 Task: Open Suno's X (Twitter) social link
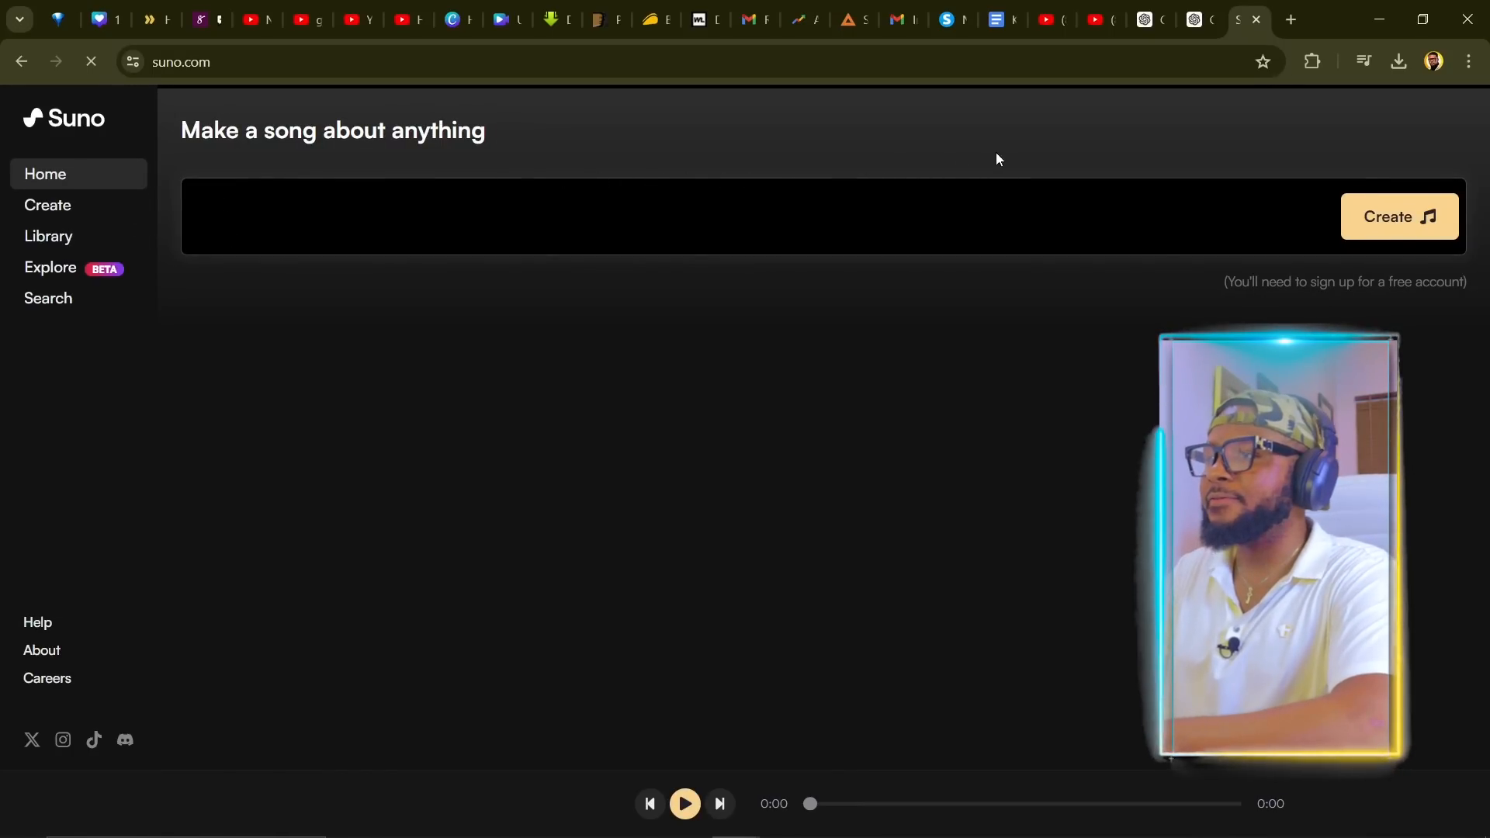click(x=32, y=739)
